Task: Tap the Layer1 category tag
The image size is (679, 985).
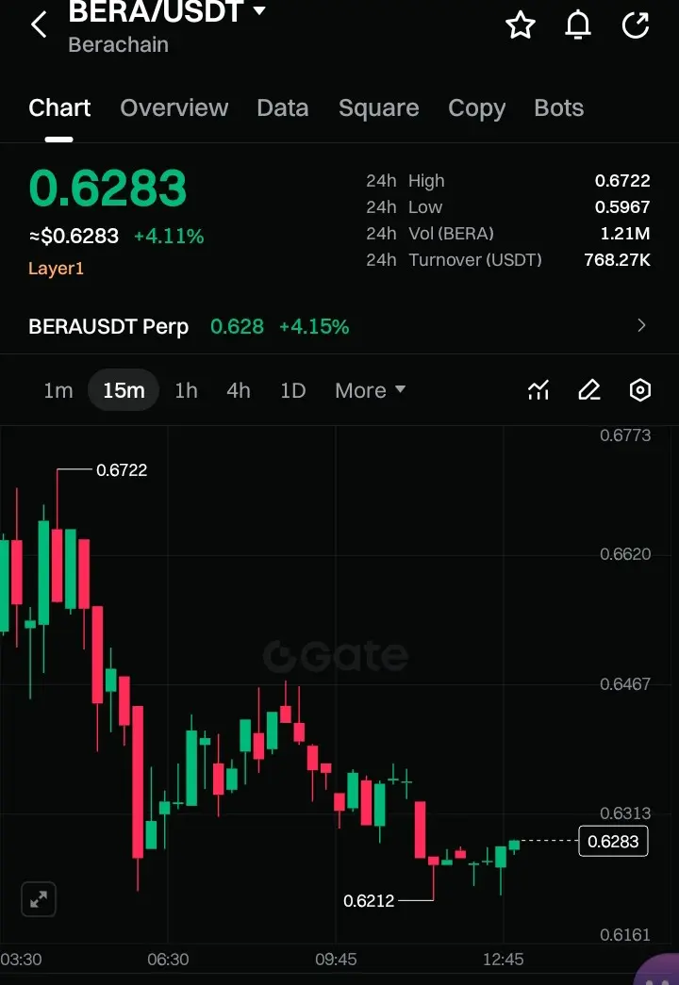Action: [56, 269]
